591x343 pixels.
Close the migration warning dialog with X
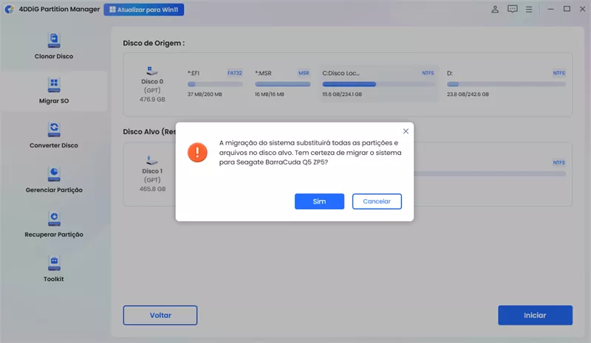tap(406, 131)
